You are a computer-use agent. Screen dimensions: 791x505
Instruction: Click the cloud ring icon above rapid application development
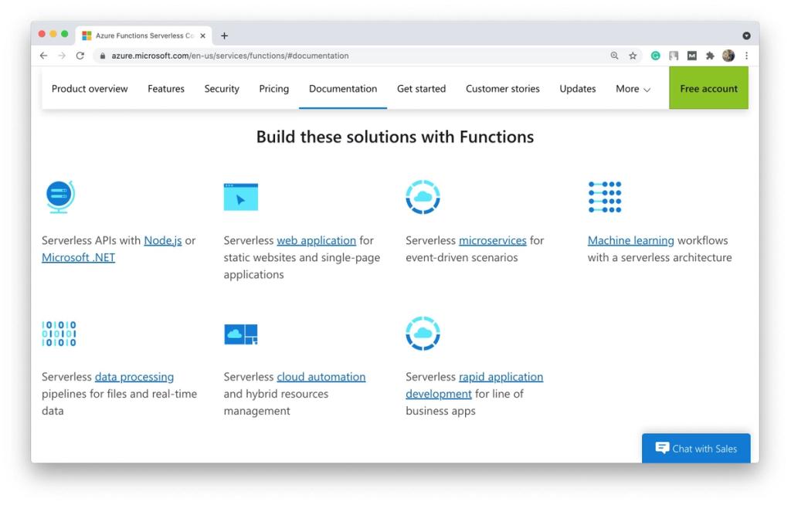[x=423, y=333]
